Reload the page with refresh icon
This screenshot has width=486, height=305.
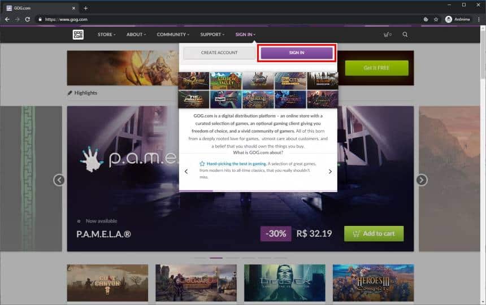click(28, 19)
